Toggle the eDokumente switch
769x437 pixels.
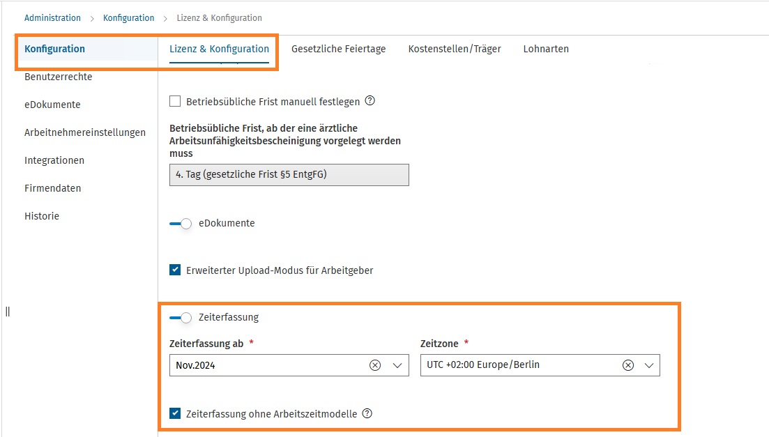[x=181, y=224]
